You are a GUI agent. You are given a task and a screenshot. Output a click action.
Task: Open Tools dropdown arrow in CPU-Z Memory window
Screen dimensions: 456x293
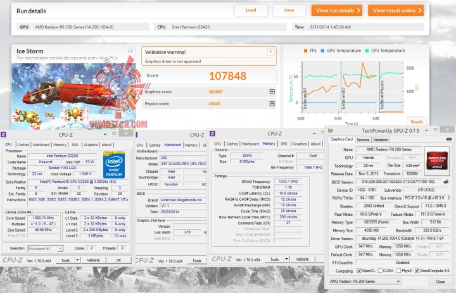click(x=286, y=259)
